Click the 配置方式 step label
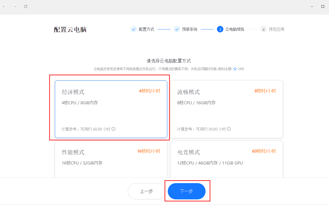Viewport: 329px width, 205px height. click(x=146, y=29)
